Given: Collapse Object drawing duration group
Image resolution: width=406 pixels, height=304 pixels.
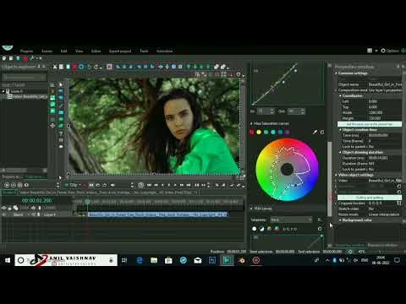Looking at the screenshot, I should pos(340,152).
